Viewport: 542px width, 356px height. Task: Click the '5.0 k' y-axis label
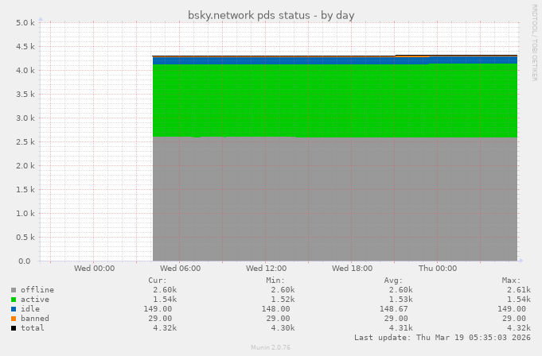coord(25,23)
